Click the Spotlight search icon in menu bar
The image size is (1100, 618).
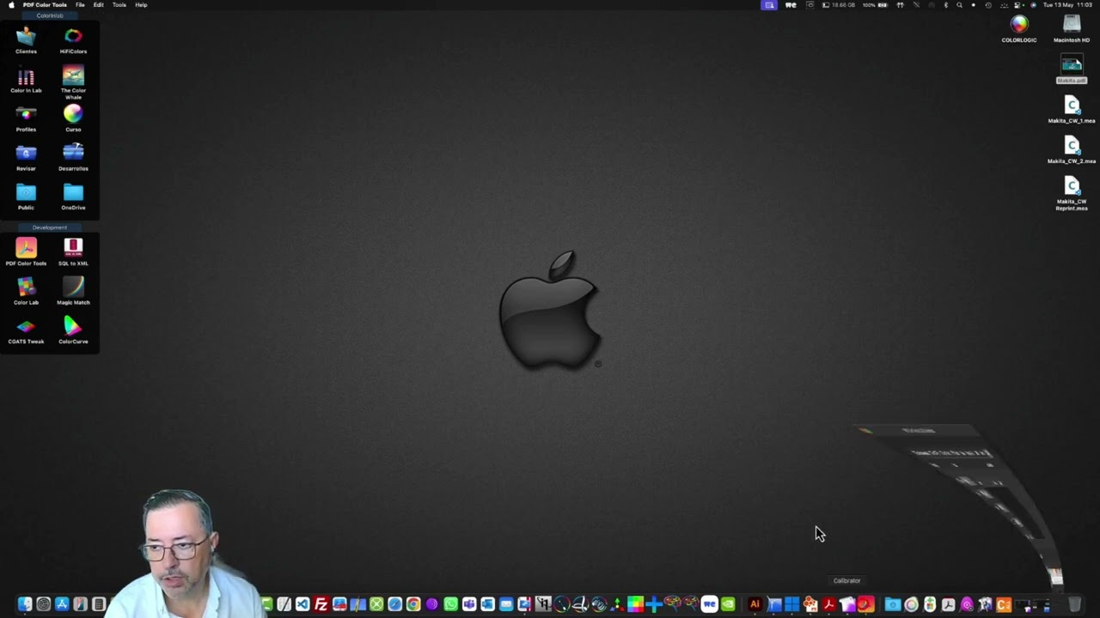[x=960, y=5]
